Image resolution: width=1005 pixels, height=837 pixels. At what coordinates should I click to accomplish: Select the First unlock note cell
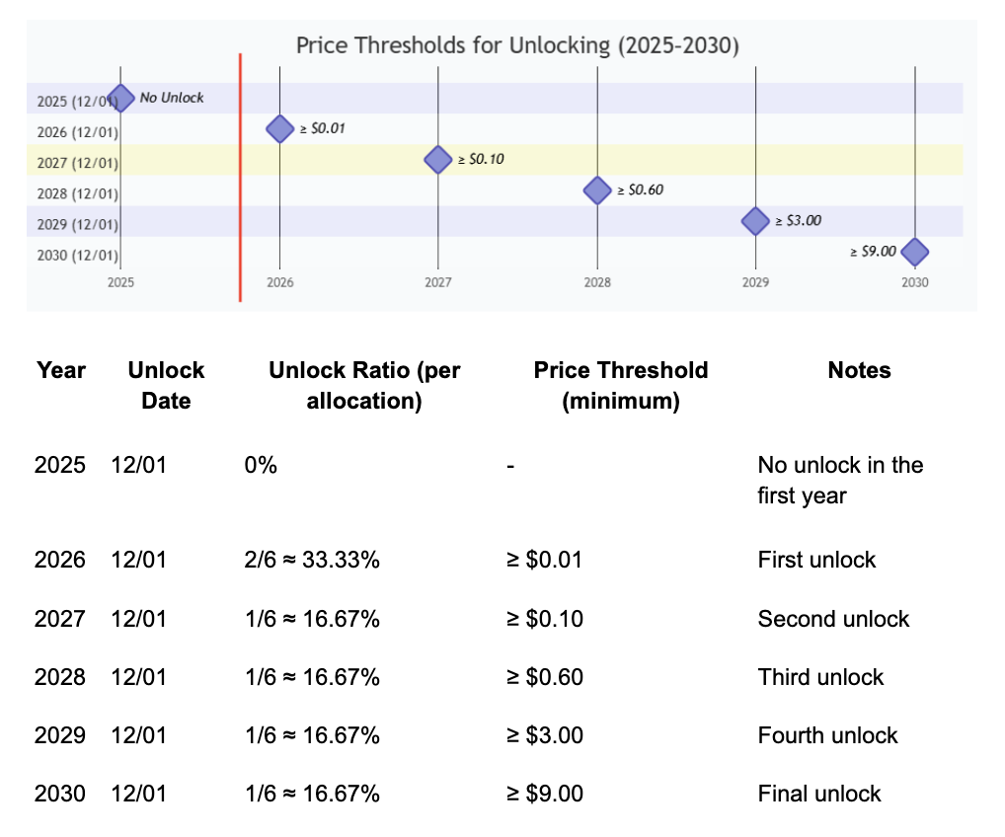[816, 560]
